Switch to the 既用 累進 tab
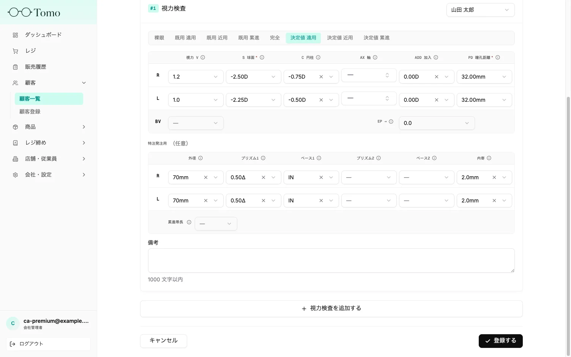Viewport: 571px width, 357px height. 249,38
